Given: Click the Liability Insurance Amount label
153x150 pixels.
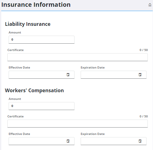Looking at the screenshot, I should pyautogui.click(x=15, y=33).
